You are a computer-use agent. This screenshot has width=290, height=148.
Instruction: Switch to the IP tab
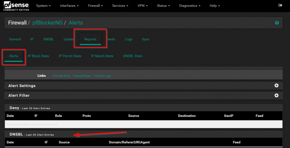(x=32, y=39)
